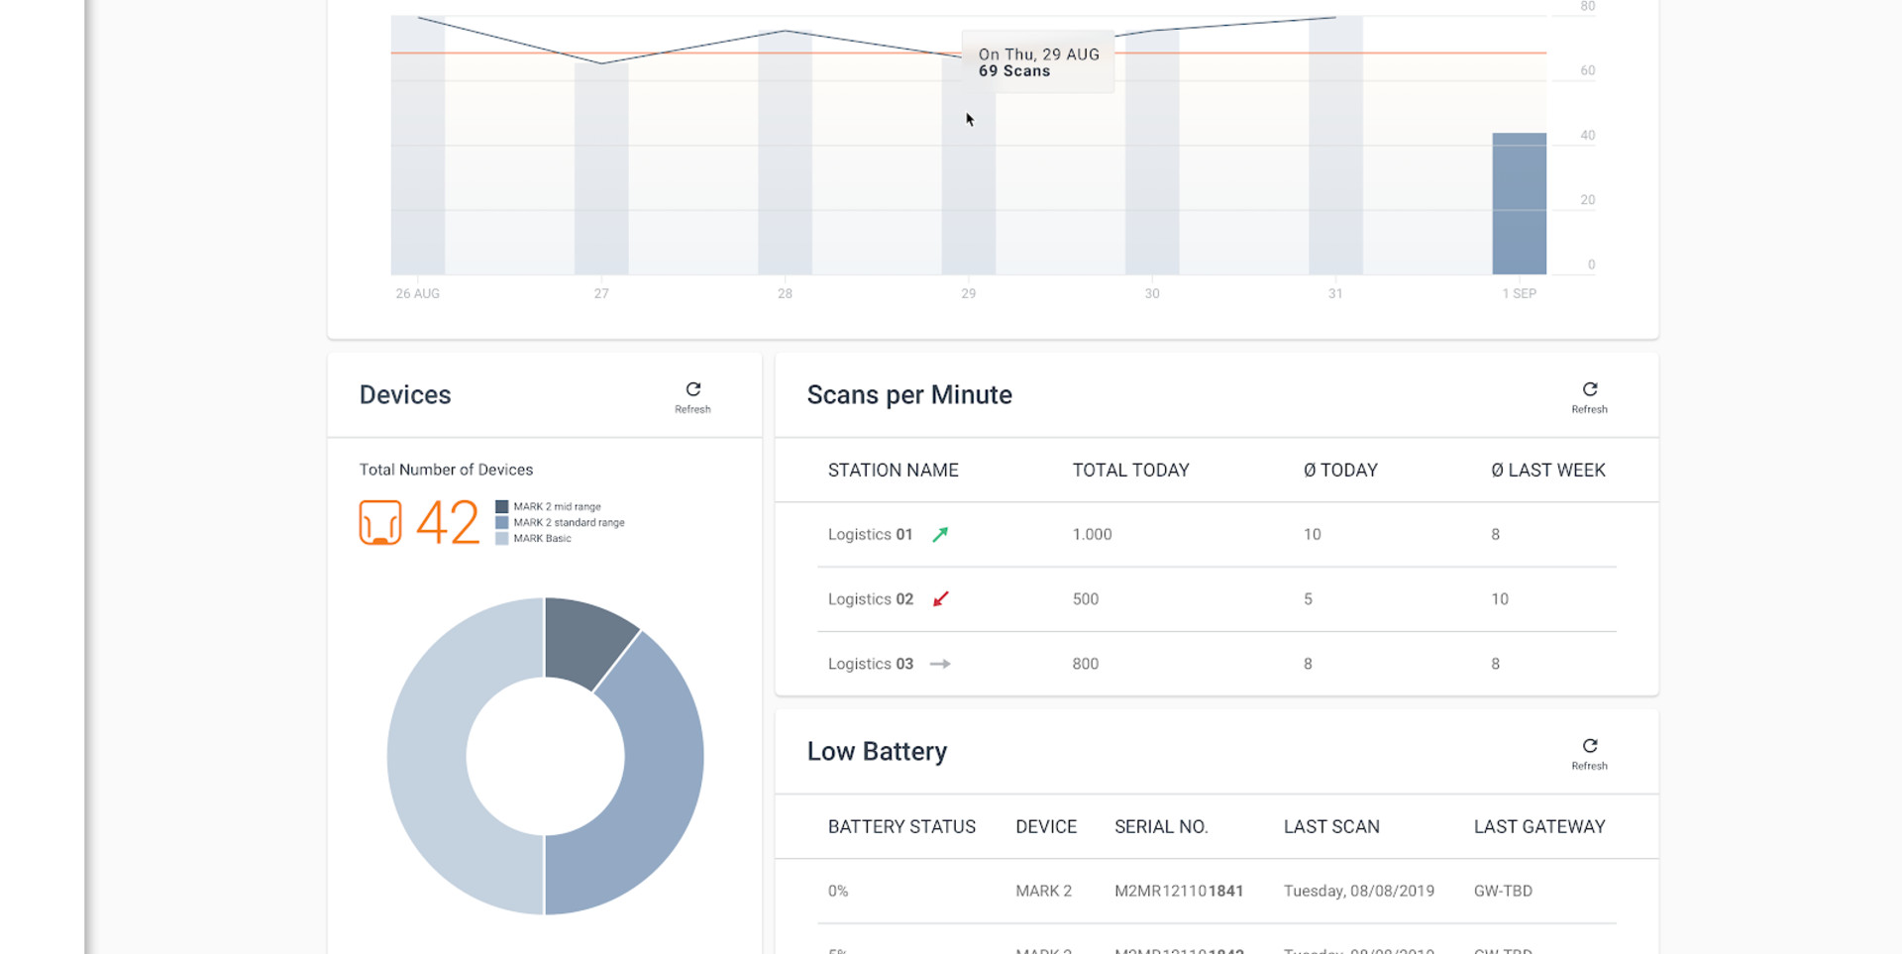Select the 1 SEP bar in chart
Screen dimensions: 1902x954
pos(1519,204)
